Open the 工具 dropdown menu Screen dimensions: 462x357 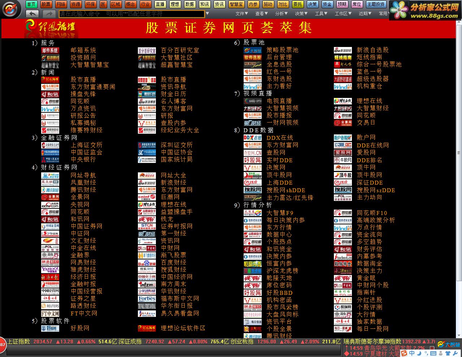pyautogui.click(x=321, y=14)
